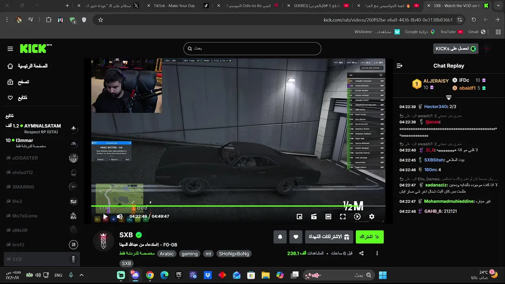Open video player settings gear
The height and width of the screenshot is (284, 505).
click(x=372, y=217)
